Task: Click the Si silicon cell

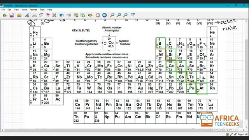Action: pyautogui.click(x=171, y=54)
